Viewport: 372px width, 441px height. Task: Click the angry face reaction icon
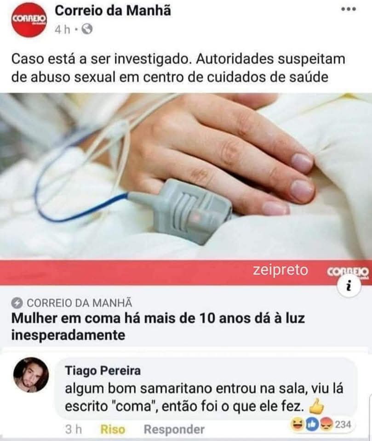point(326,424)
